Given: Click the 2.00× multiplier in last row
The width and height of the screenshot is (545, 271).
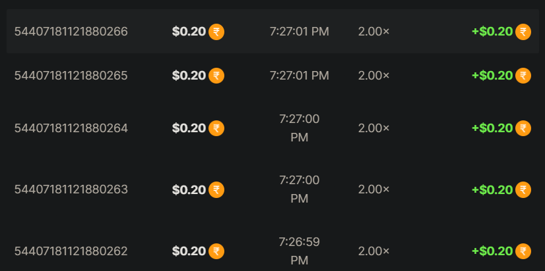Looking at the screenshot, I should pyautogui.click(x=373, y=251).
